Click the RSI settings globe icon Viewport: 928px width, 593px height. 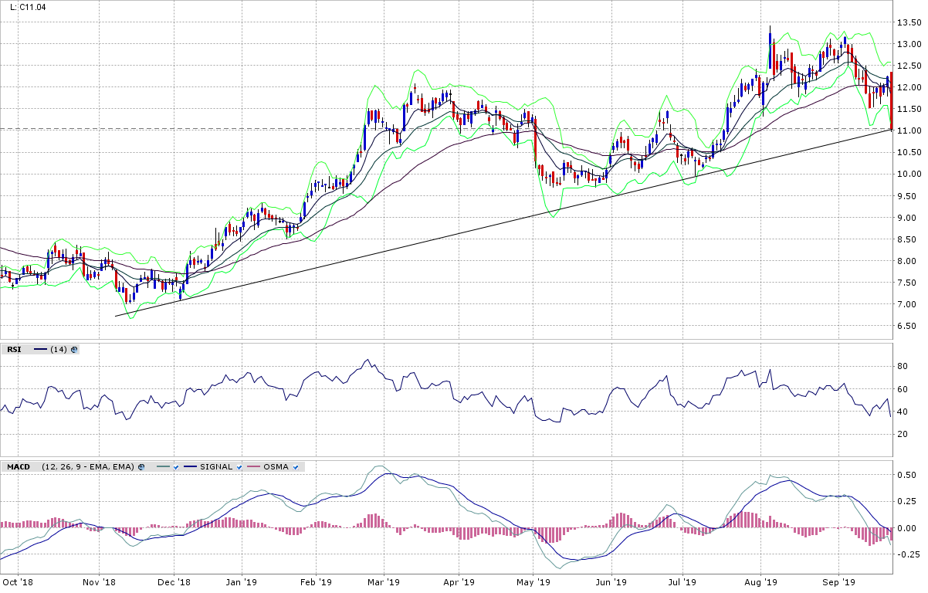point(74,350)
